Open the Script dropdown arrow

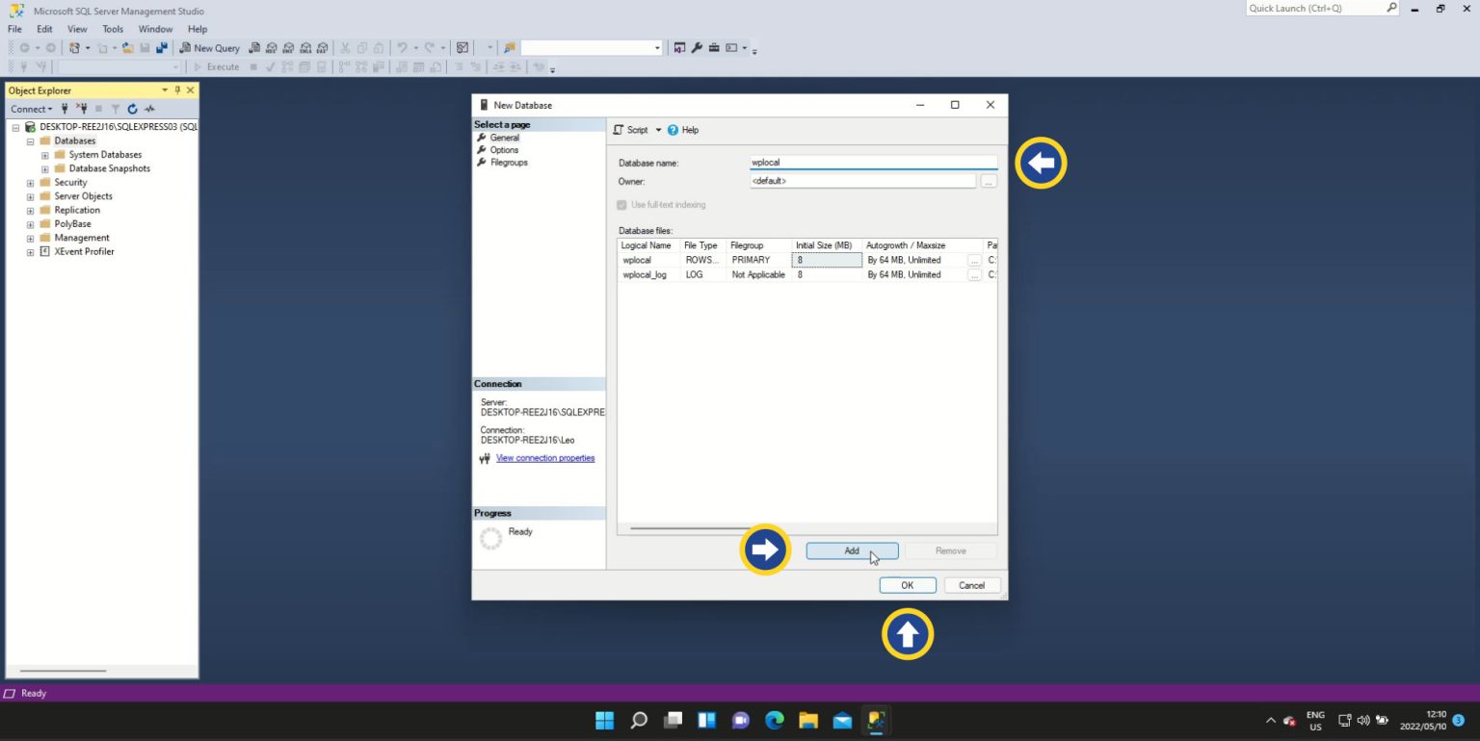click(x=656, y=129)
